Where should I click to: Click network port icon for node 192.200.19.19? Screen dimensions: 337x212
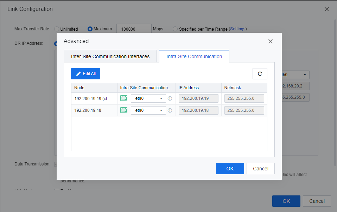pos(124,98)
